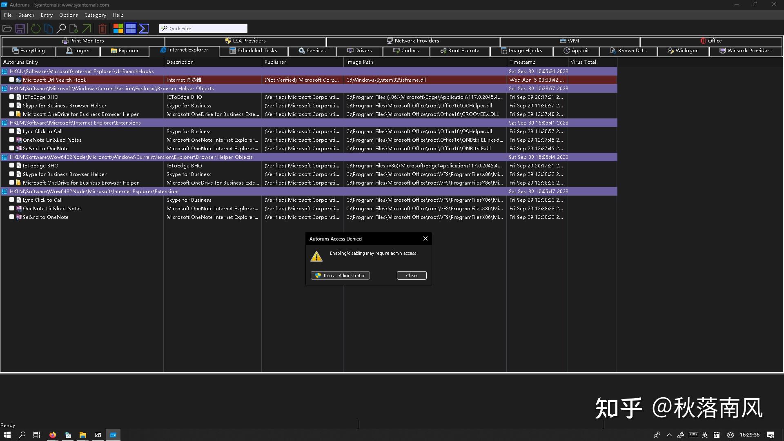
Task: Open the Category menu
Action: tap(95, 15)
